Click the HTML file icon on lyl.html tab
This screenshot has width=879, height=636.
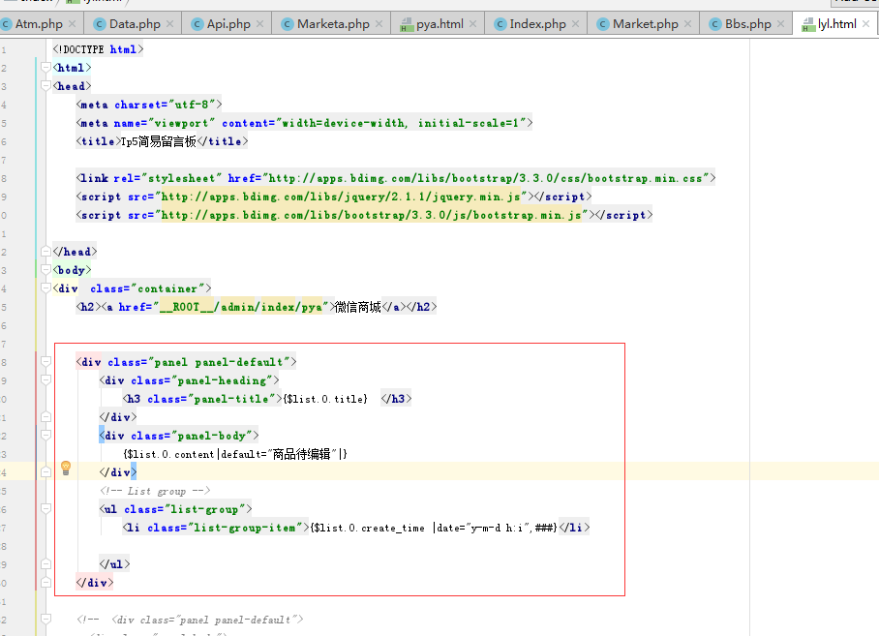click(x=807, y=24)
